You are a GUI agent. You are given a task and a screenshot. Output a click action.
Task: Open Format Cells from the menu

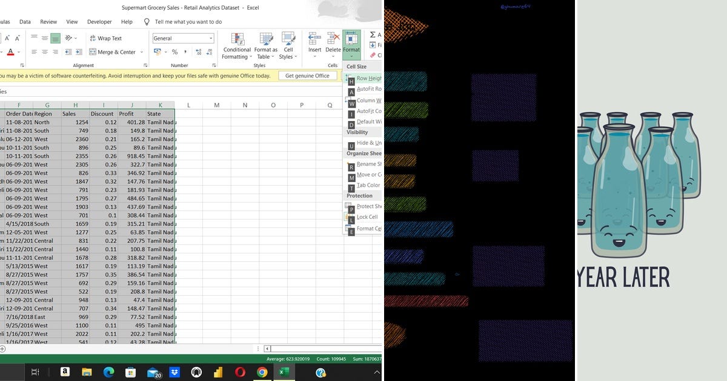pyautogui.click(x=363, y=229)
